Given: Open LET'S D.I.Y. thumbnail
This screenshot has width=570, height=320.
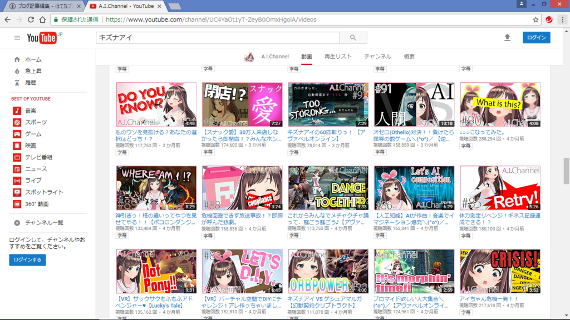Looking at the screenshot, I should [x=242, y=271].
